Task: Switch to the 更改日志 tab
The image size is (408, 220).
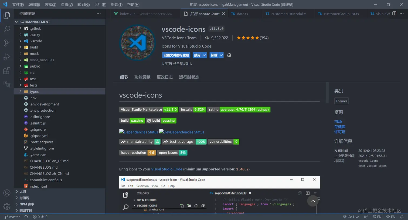Action: pos(165,77)
